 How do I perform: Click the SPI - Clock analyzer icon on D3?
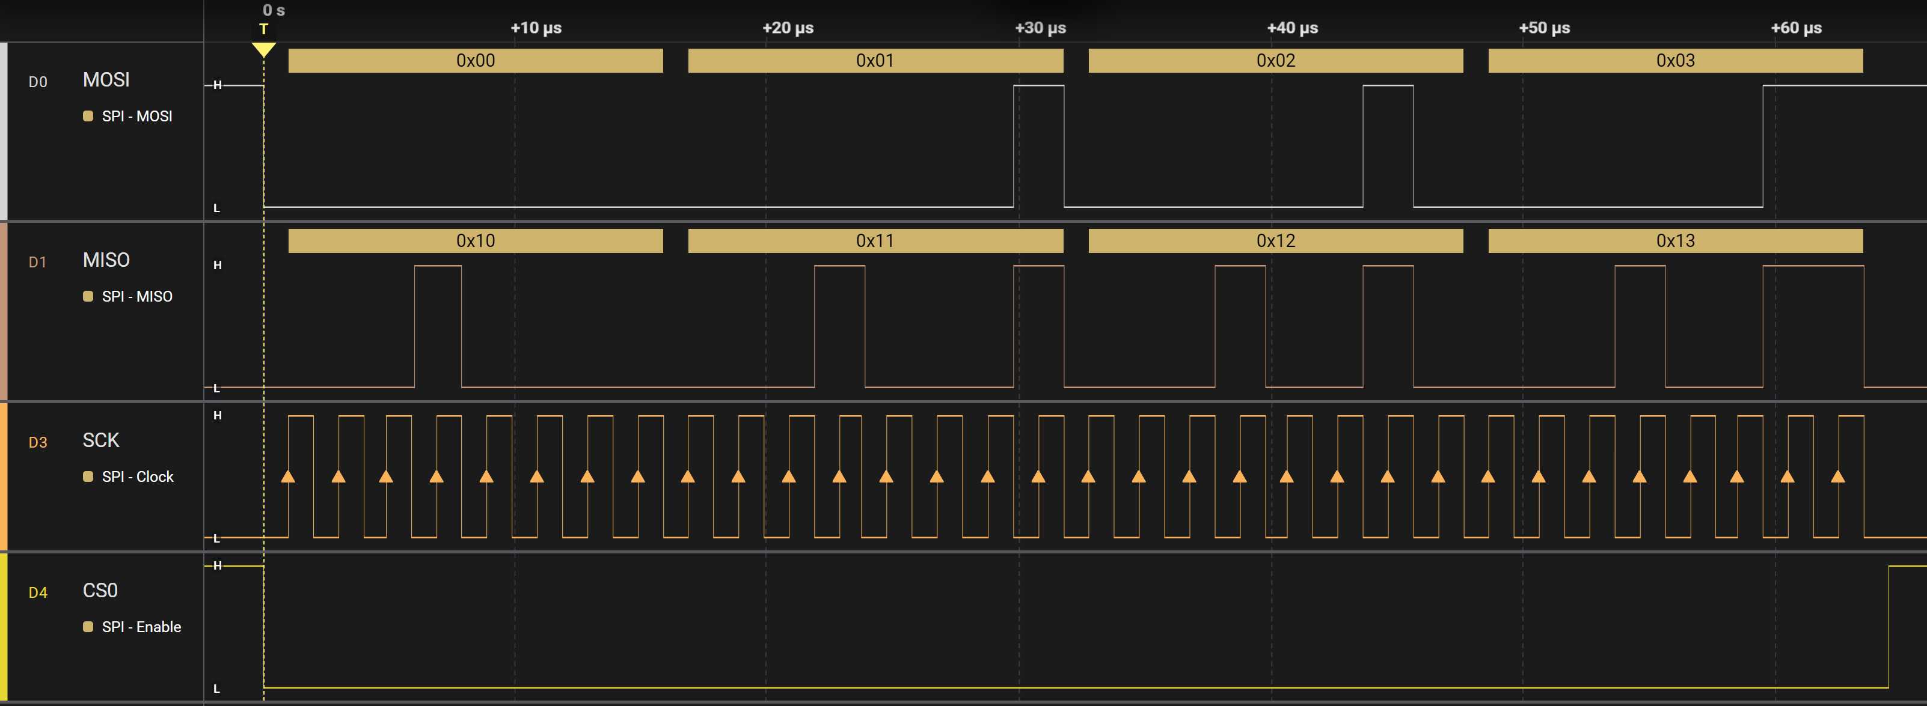pos(88,476)
